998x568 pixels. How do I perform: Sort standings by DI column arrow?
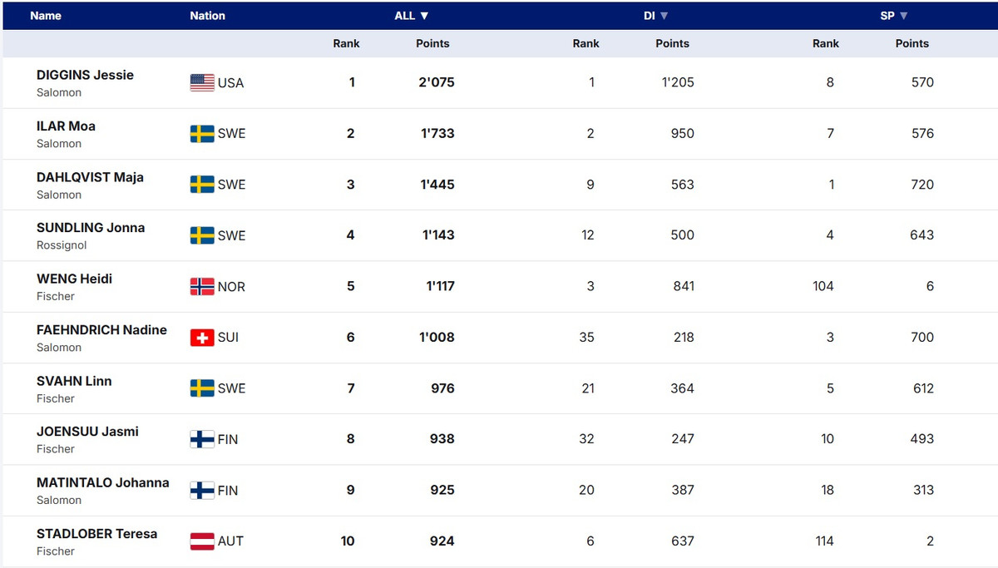click(x=665, y=16)
